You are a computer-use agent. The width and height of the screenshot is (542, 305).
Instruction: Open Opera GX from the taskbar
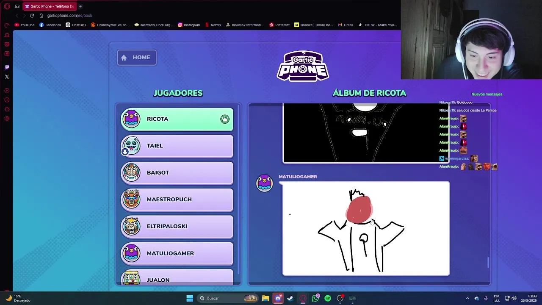(x=303, y=298)
